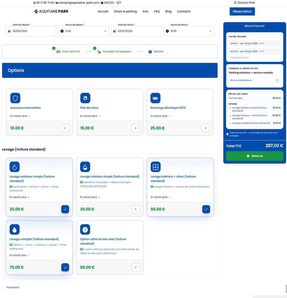
Task: Click the Recharge électrique battery icon
Action: (x=155, y=98)
